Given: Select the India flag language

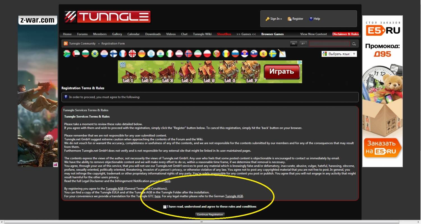Looking at the screenshot, I should click(x=160, y=54).
